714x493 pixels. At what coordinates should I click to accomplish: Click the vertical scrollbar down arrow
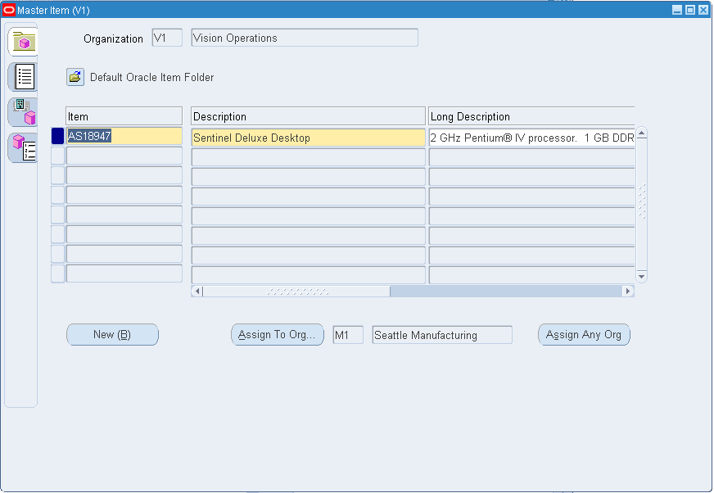point(642,277)
